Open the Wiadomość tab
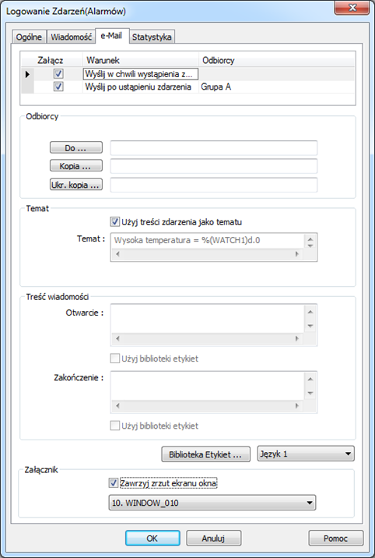Screen dimensions: 375x558 point(71,37)
